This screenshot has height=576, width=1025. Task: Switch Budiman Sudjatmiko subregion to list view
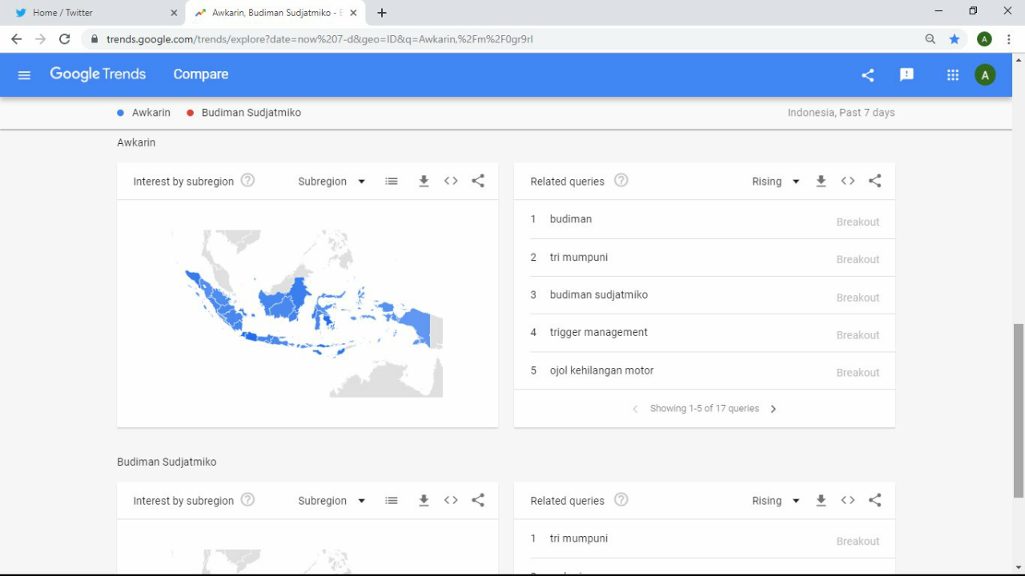pyautogui.click(x=392, y=500)
